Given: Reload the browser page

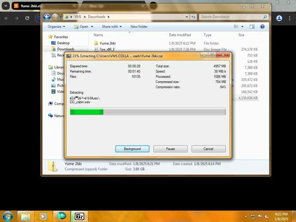Looking at the screenshot, I should point(27,18).
